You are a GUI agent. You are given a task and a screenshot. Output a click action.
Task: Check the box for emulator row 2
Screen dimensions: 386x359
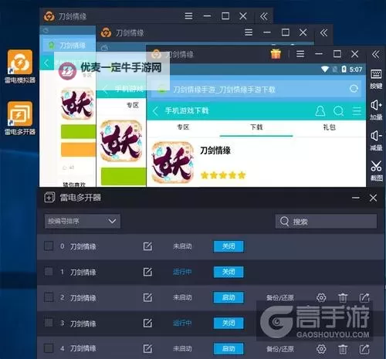49,297
